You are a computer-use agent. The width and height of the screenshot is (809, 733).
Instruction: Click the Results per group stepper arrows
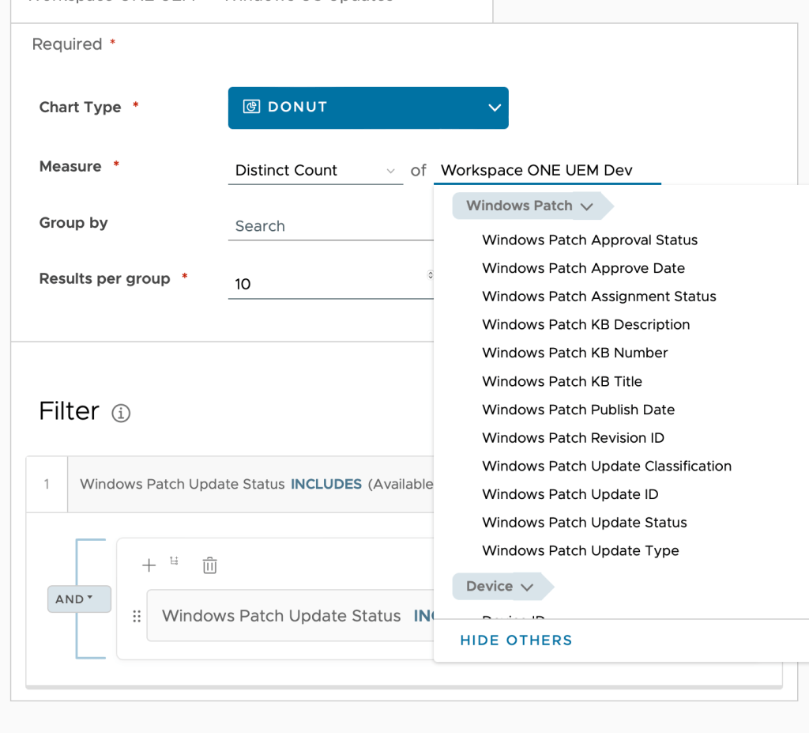pos(431,275)
